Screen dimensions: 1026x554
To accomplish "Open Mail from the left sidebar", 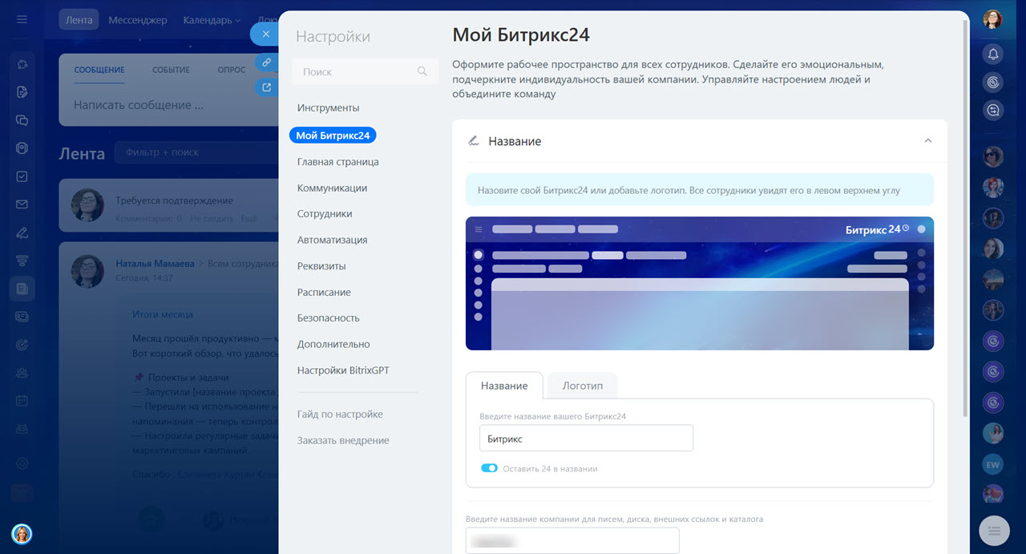I will 22,204.
